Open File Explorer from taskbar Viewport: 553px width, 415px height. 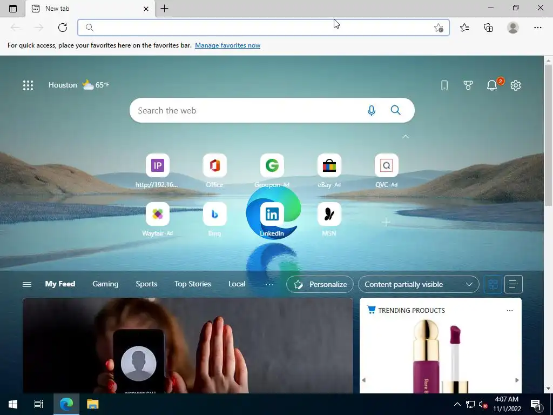pyautogui.click(x=92, y=404)
